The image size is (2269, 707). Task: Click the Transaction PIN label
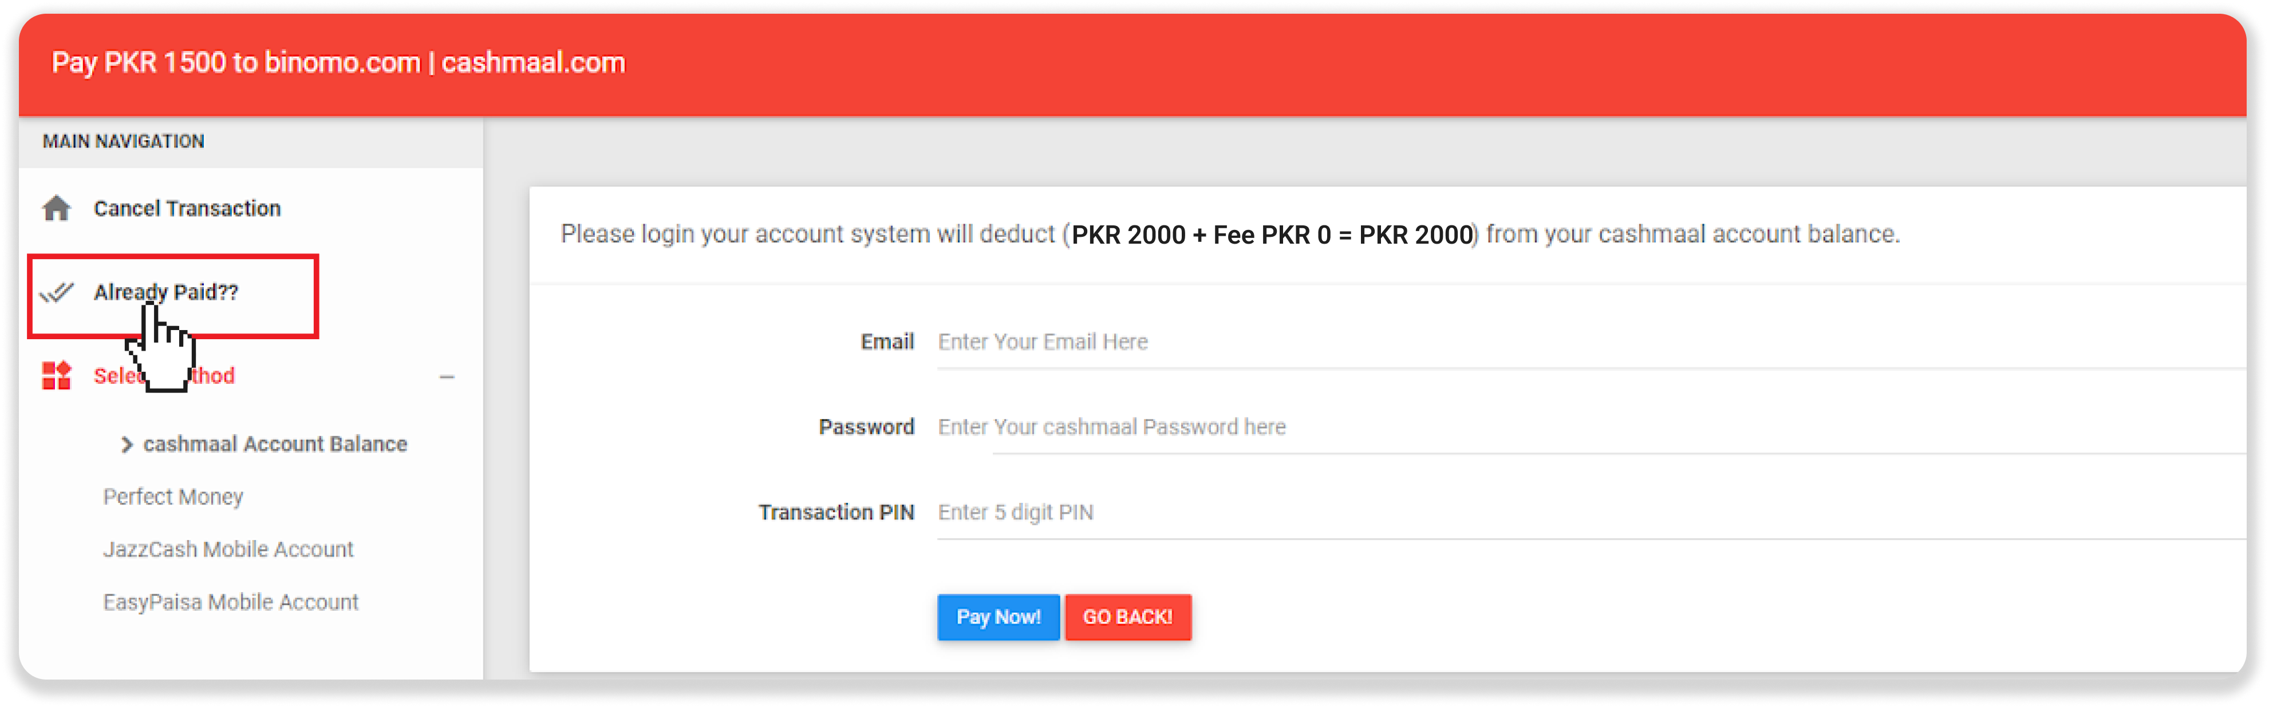click(x=836, y=513)
